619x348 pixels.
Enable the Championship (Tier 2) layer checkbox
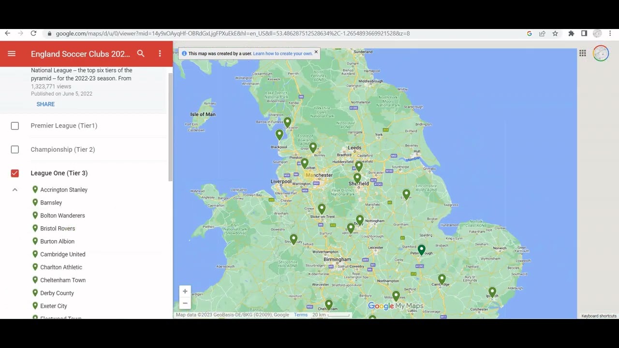[x=15, y=149]
